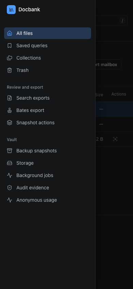Click the Vault section label
Screen dimensions: 133x289
12,139
